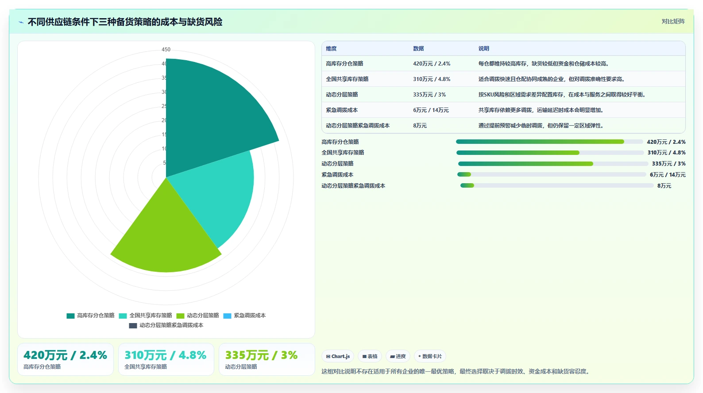Image resolution: width=703 pixels, height=393 pixels.
Task: Click table value 420万元 / 2.4%
Action: coord(432,64)
